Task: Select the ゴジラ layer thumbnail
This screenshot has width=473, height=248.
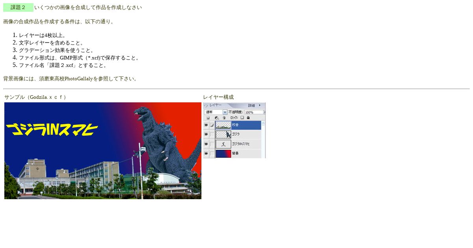Action: (x=223, y=135)
